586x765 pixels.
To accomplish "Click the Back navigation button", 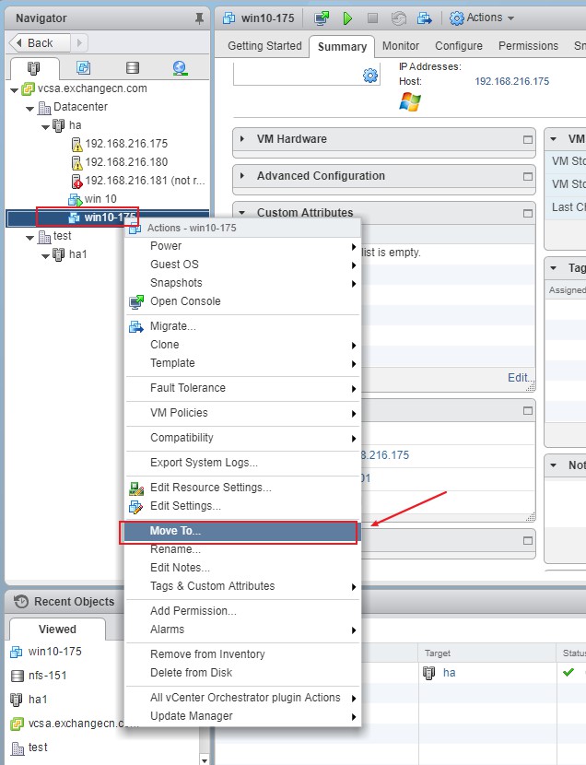I will (40, 43).
